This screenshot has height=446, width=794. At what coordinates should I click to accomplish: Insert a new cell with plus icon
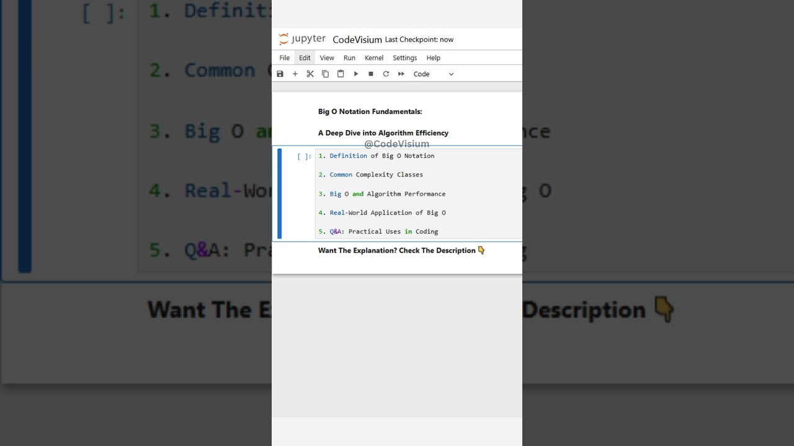click(x=295, y=74)
